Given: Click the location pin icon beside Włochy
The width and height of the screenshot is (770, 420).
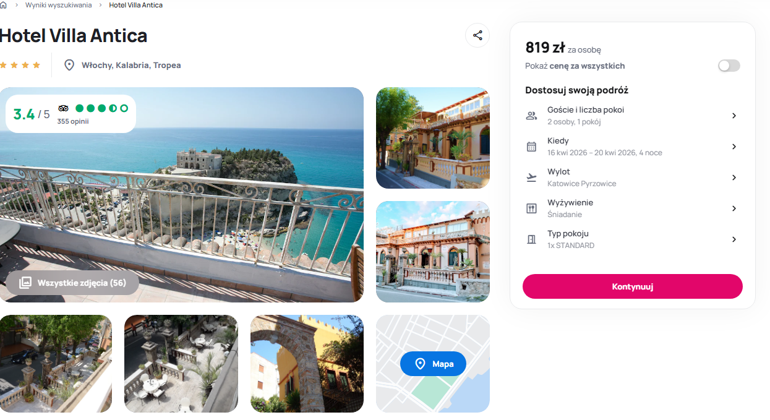Looking at the screenshot, I should (69, 65).
